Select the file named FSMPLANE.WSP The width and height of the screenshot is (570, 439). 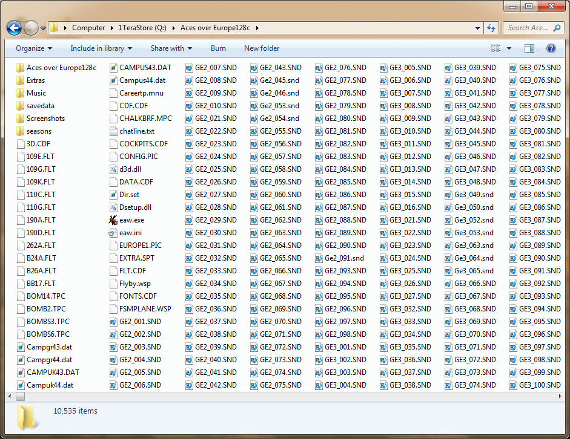pyautogui.click(x=145, y=309)
